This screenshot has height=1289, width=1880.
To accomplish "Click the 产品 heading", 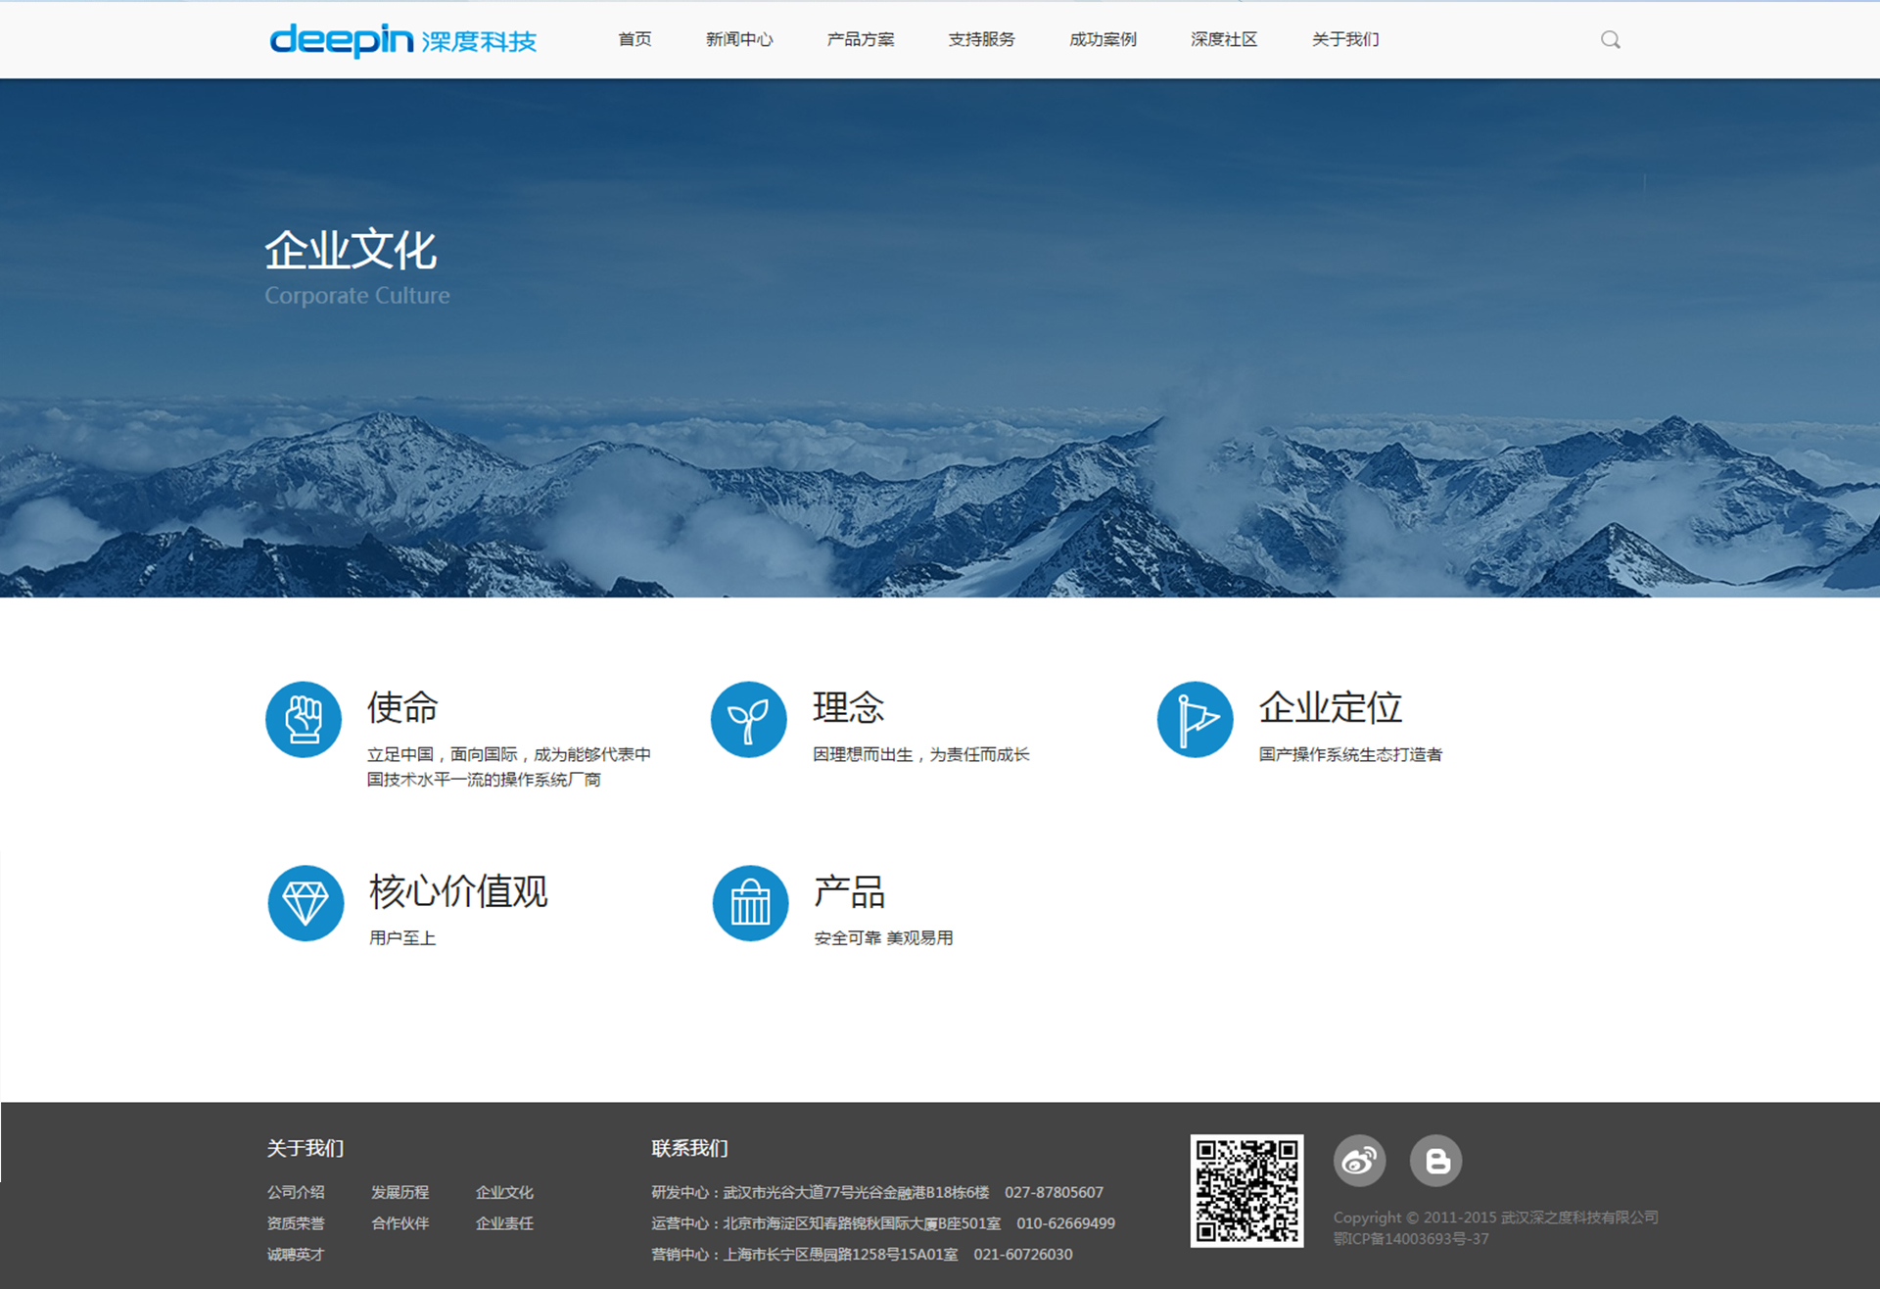I will pyautogui.click(x=849, y=891).
